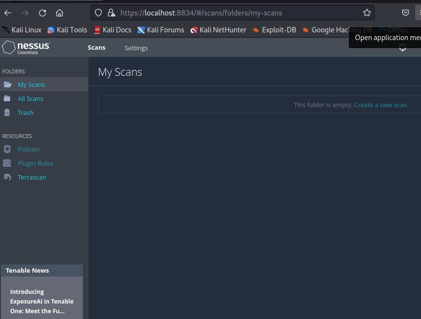Switch to the Scans tab
The height and width of the screenshot is (319, 421).
[96, 48]
